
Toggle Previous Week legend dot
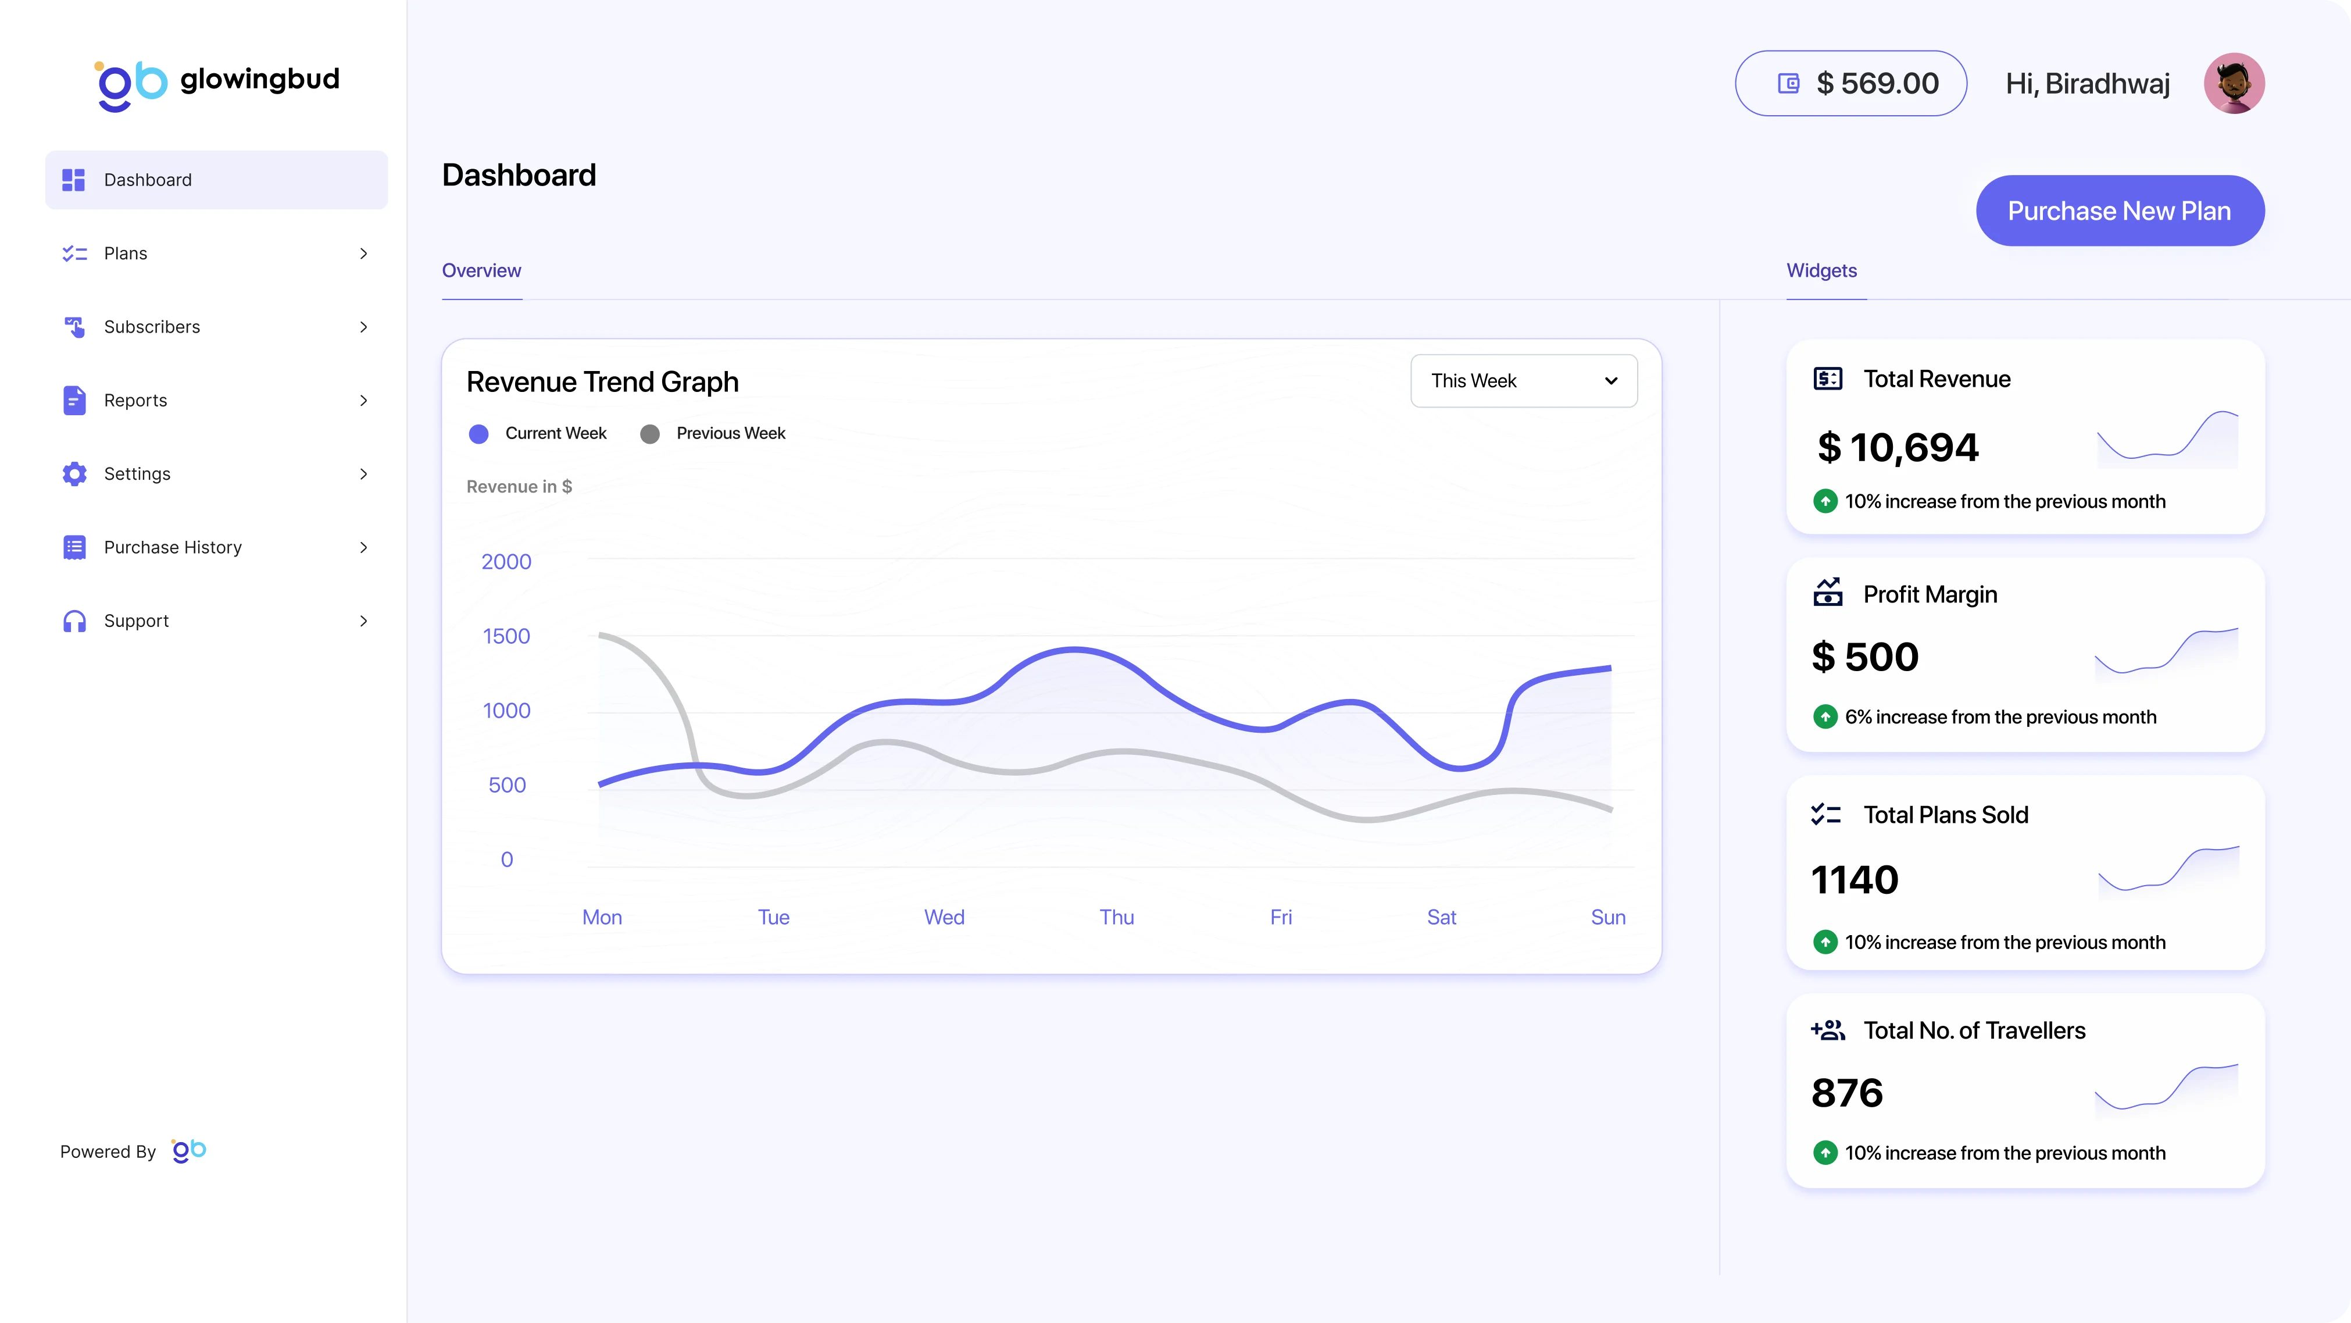pyautogui.click(x=650, y=434)
